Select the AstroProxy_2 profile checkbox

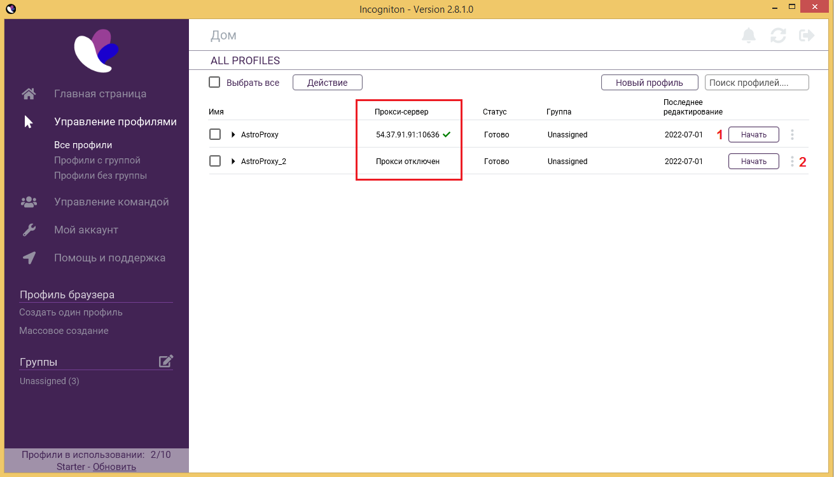pos(215,161)
